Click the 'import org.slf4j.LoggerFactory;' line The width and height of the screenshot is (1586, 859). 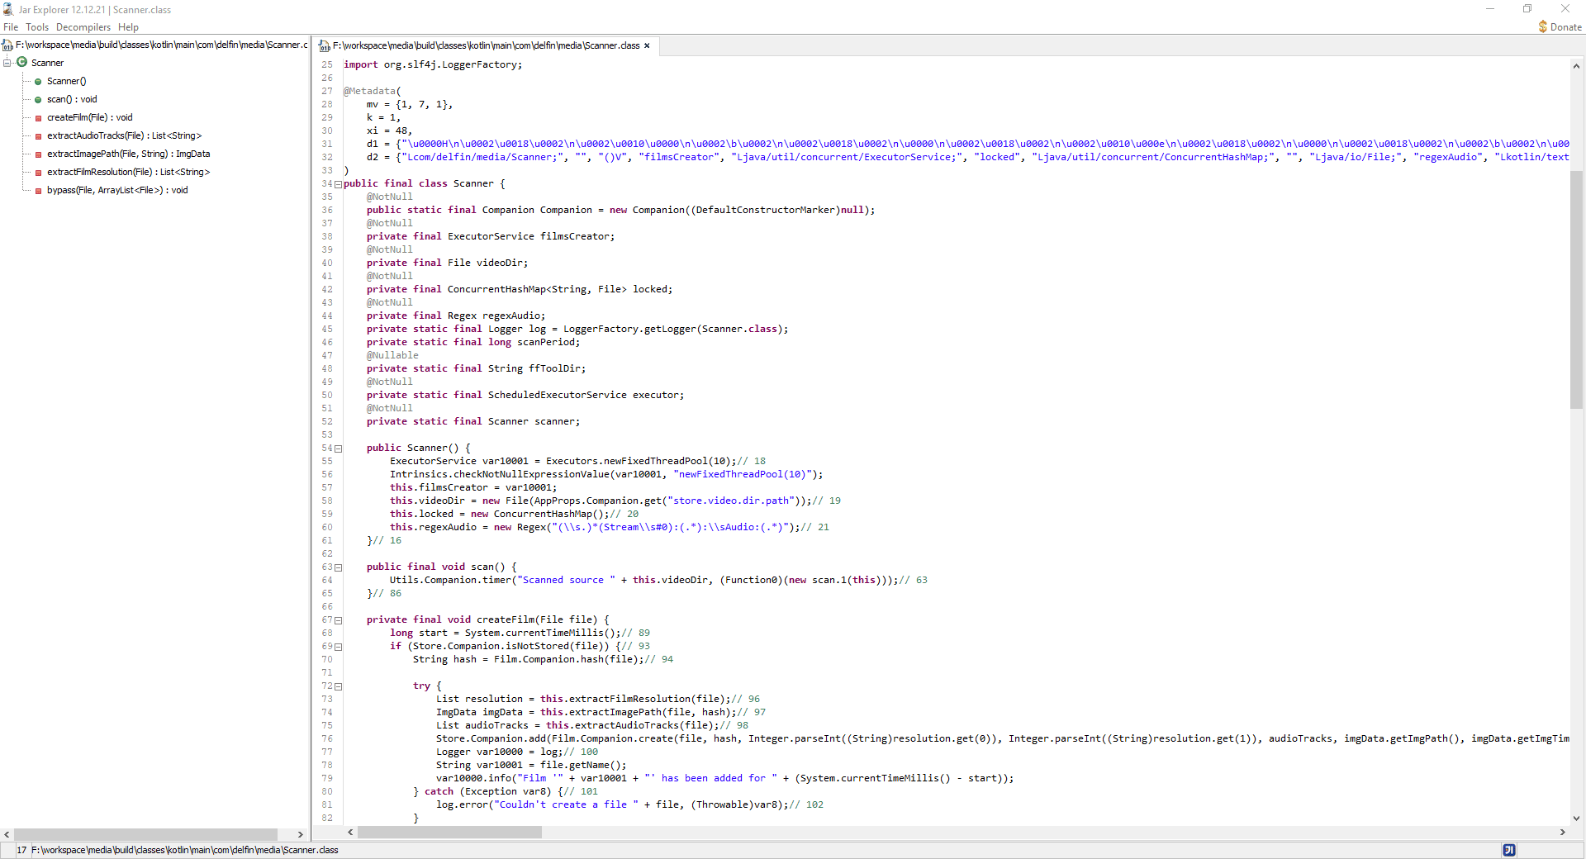pos(433,64)
